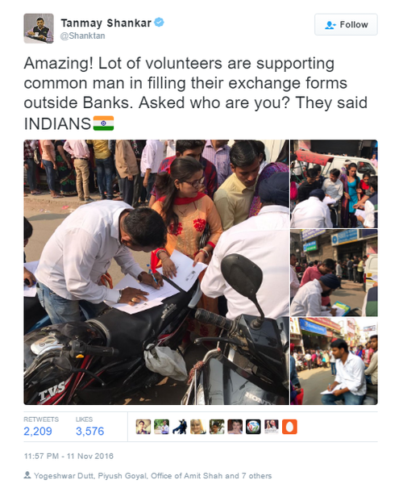Click the Indian flag emoji

click(103, 123)
